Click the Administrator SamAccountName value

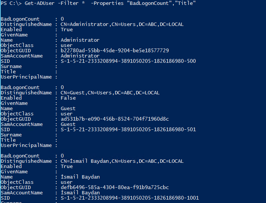click(x=80, y=56)
